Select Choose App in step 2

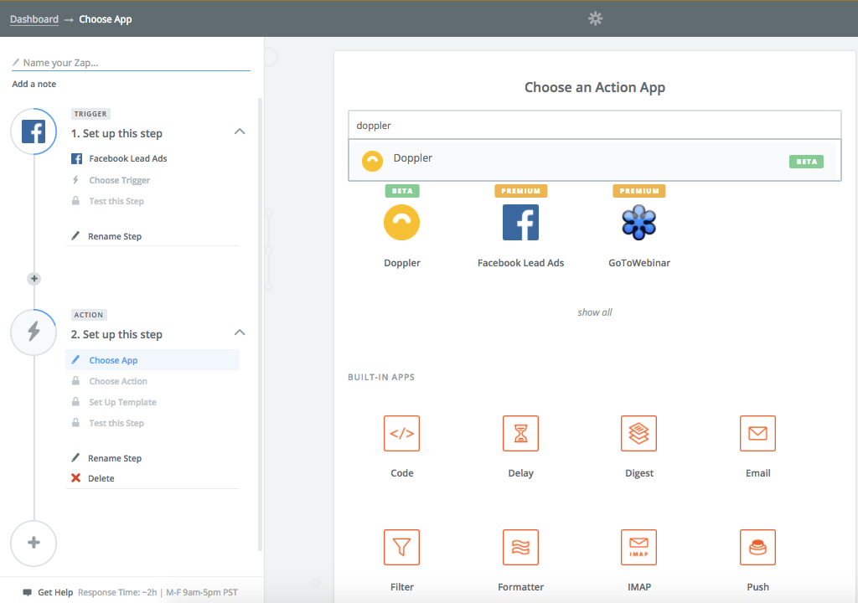[152, 360]
